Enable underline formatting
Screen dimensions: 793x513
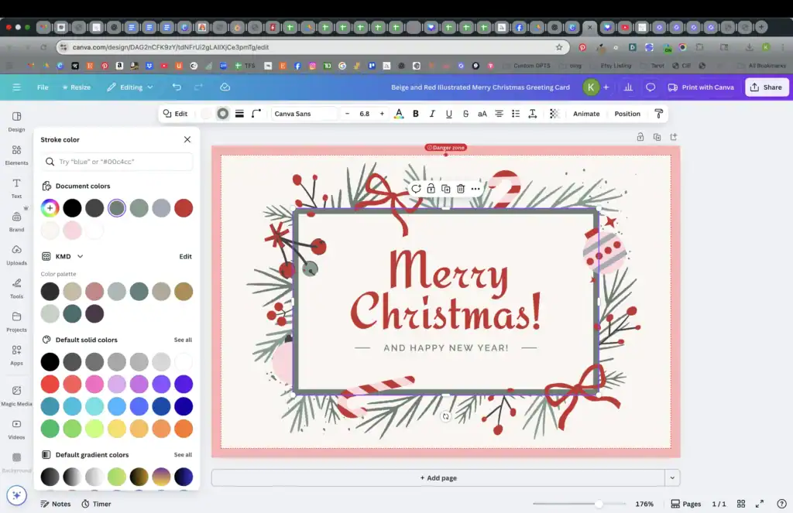(449, 114)
